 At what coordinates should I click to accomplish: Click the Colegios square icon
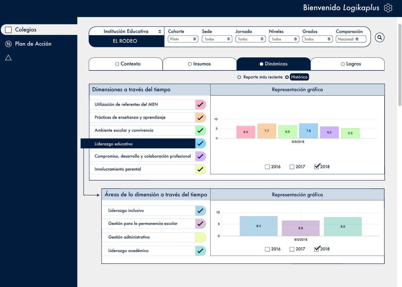pos(8,30)
